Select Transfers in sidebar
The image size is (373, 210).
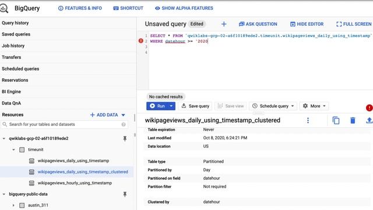12,57
